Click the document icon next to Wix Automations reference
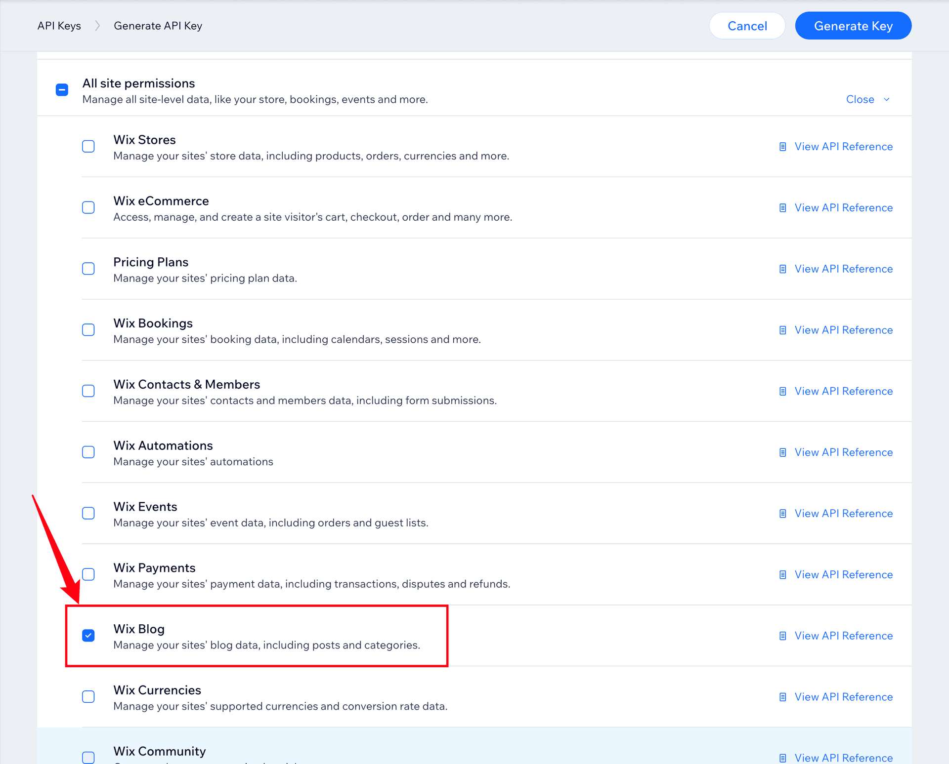The image size is (949, 764). point(782,452)
